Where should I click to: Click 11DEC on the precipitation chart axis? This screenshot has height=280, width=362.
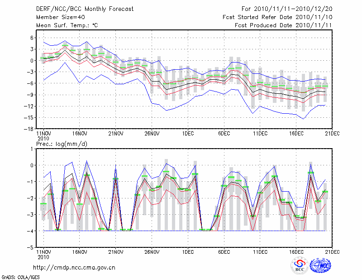pos(260,252)
